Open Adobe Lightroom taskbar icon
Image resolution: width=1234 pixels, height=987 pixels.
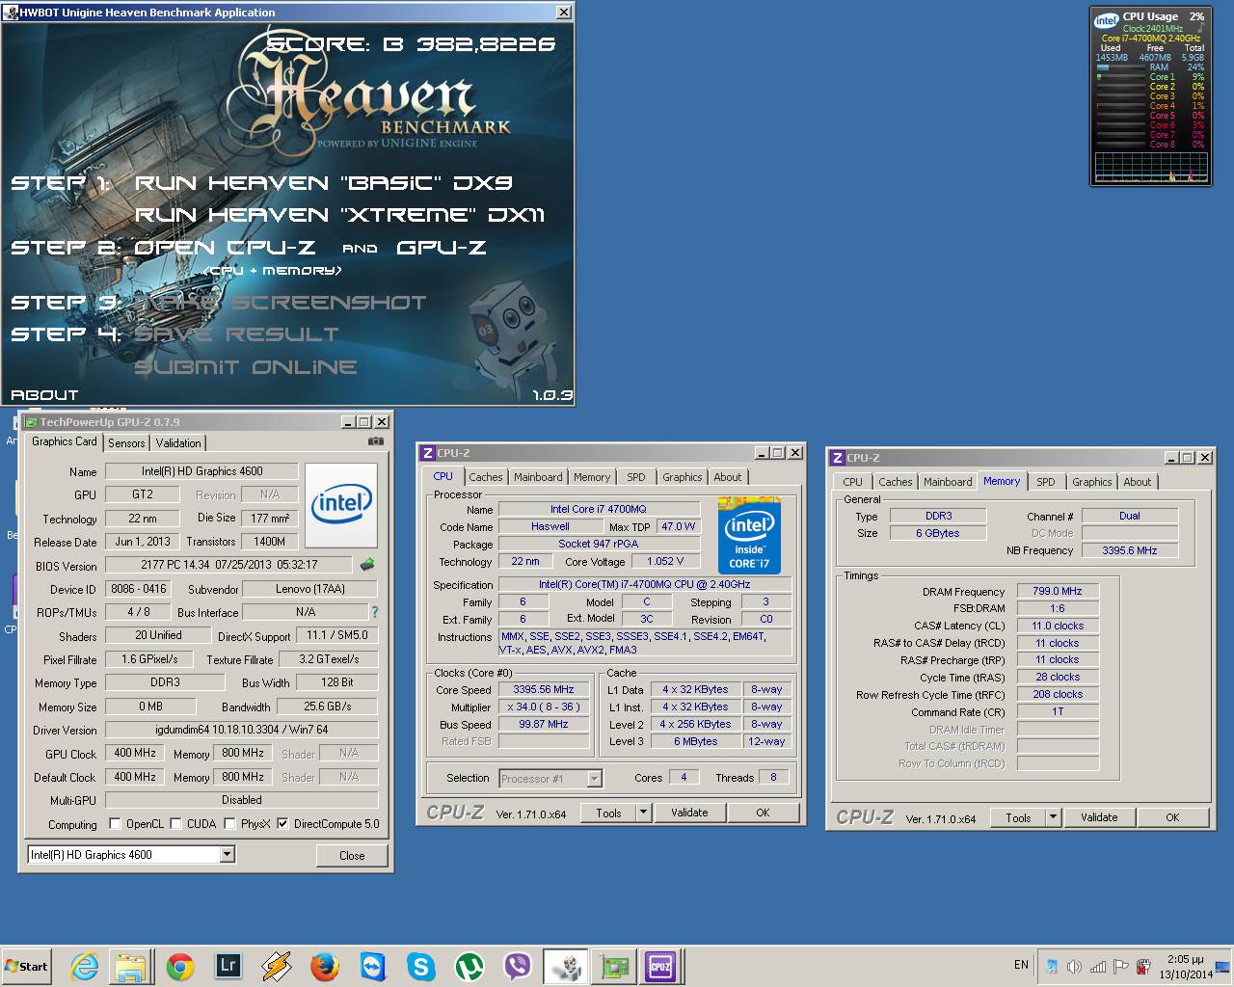click(x=228, y=965)
